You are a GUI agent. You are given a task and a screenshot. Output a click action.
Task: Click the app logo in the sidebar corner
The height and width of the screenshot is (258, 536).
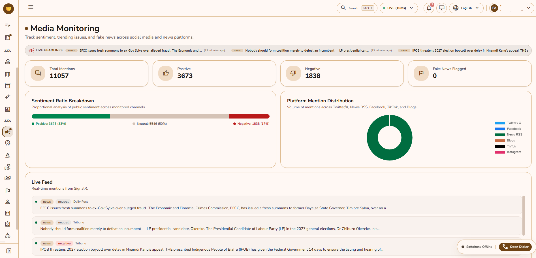tap(8, 9)
